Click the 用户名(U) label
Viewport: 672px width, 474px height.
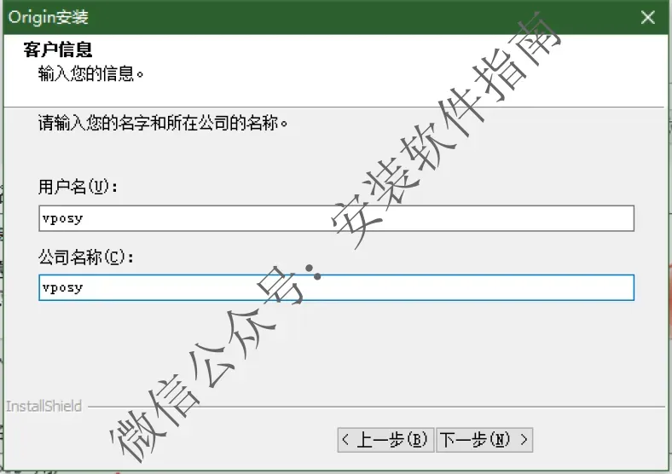(x=78, y=187)
